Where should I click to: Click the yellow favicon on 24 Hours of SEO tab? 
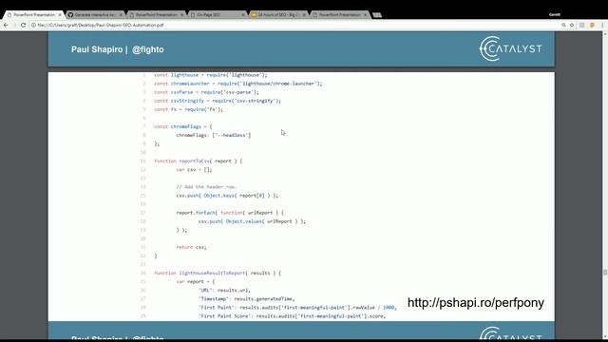[254, 15]
